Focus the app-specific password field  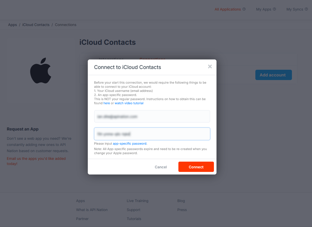pyautogui.click(x=152, y=134)
